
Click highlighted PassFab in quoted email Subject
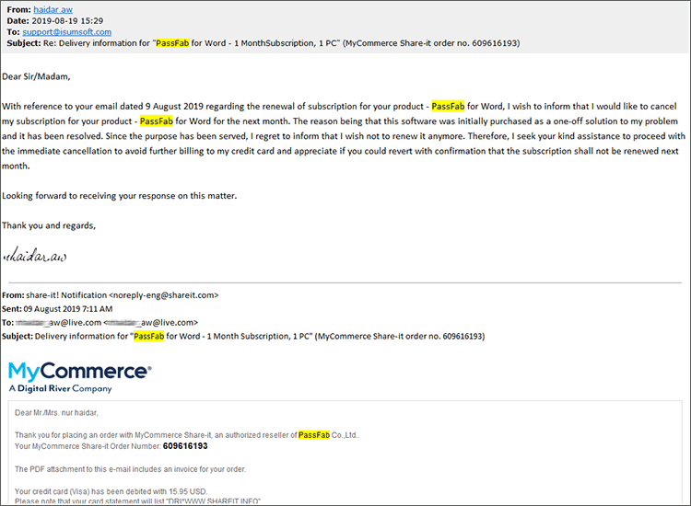[149, 336]
